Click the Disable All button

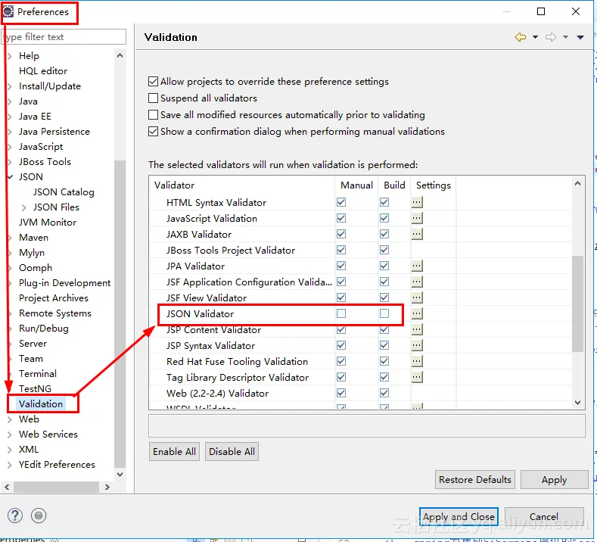click(232, 451)
